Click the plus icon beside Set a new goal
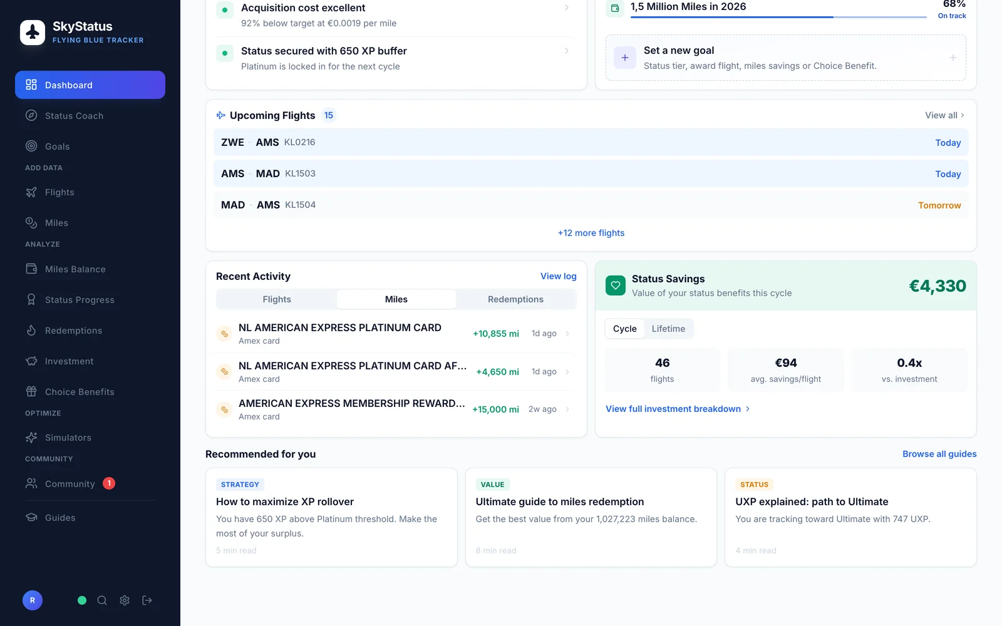This screenshot has width=1002, height=626. (625, 58)
